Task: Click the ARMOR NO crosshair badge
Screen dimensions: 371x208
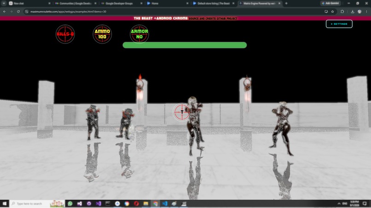Action: (139, 34)
